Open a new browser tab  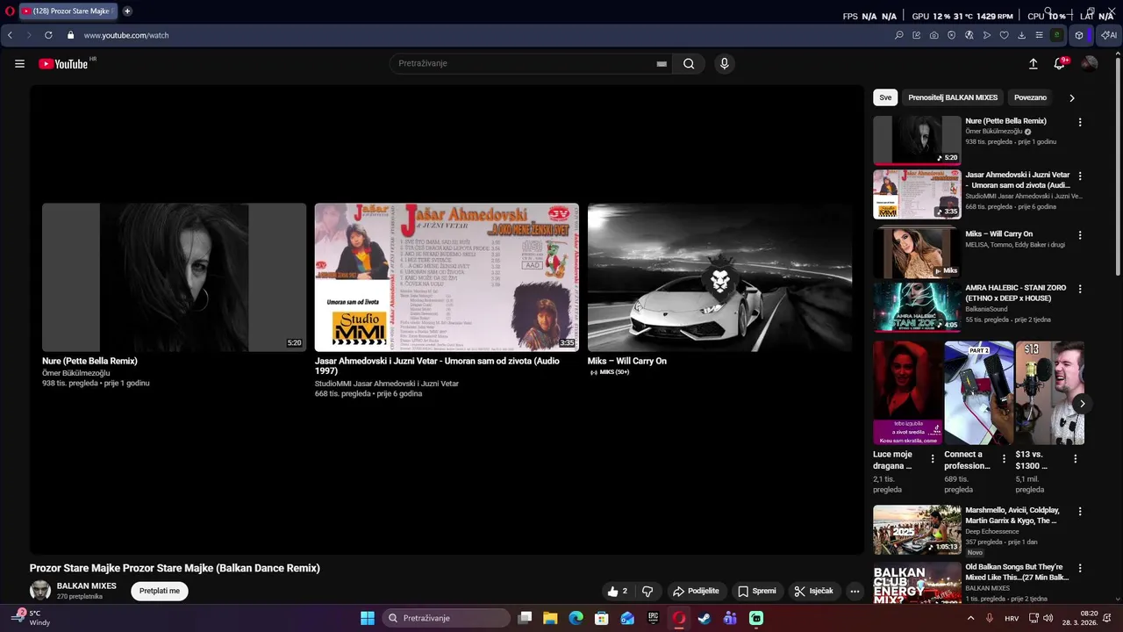point(127,11)
